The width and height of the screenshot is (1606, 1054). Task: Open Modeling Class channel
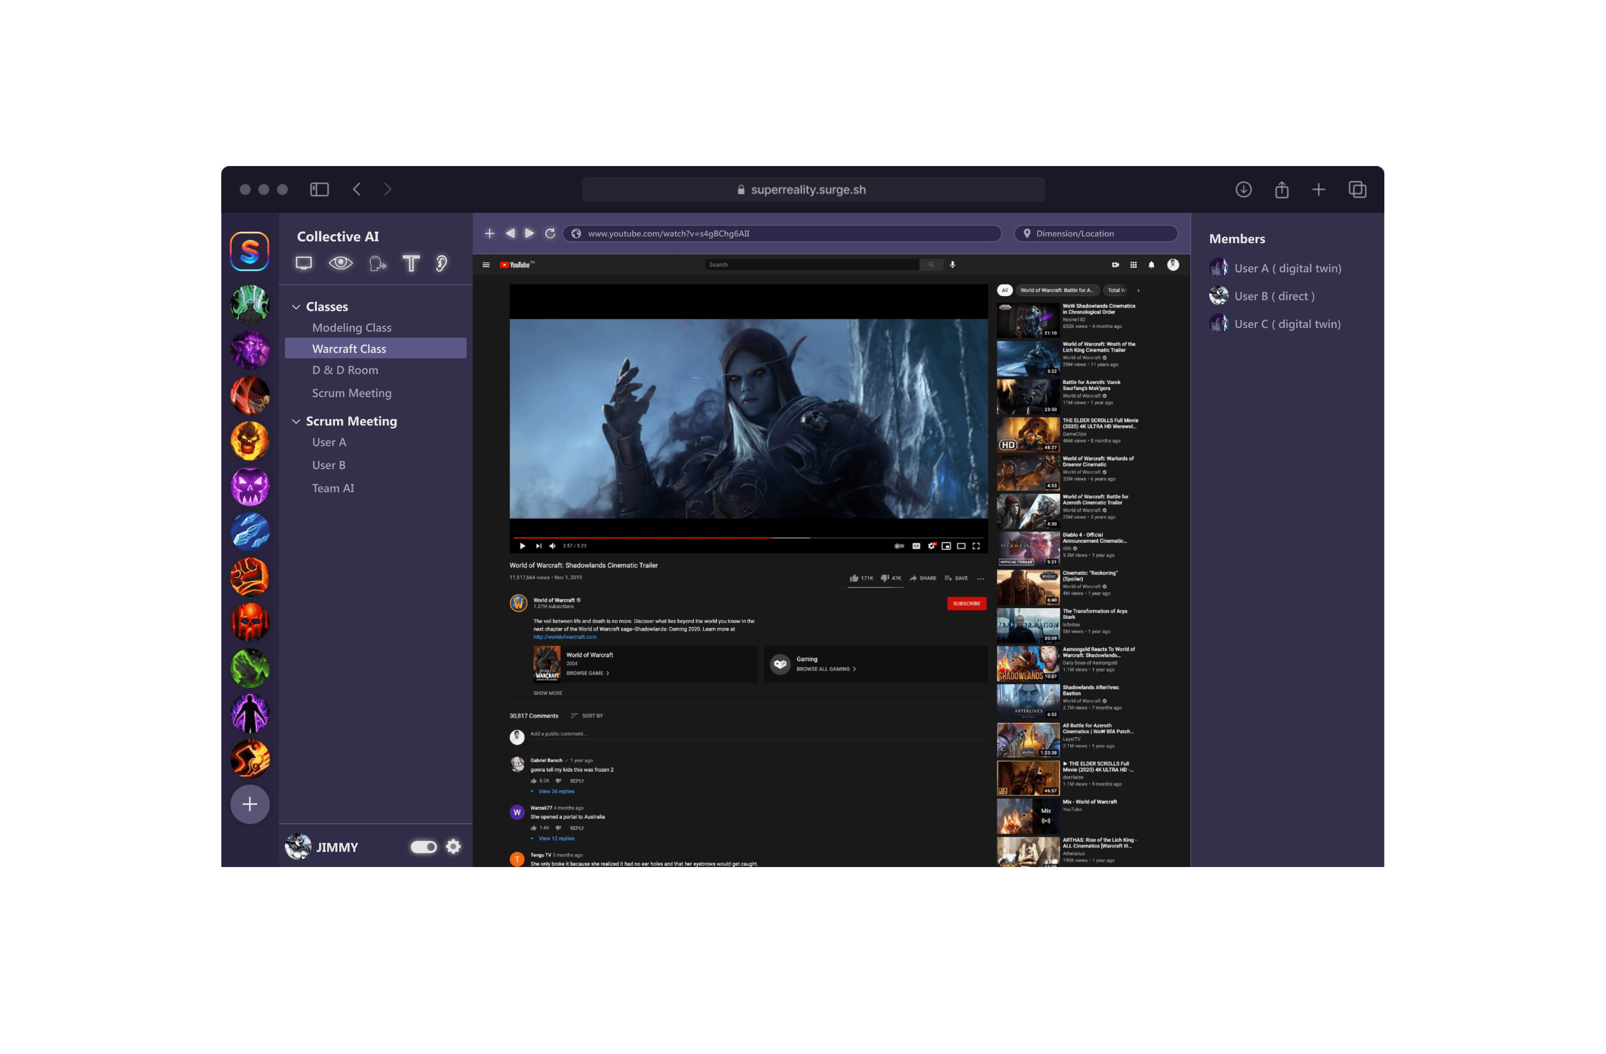[x=352, y=328]
